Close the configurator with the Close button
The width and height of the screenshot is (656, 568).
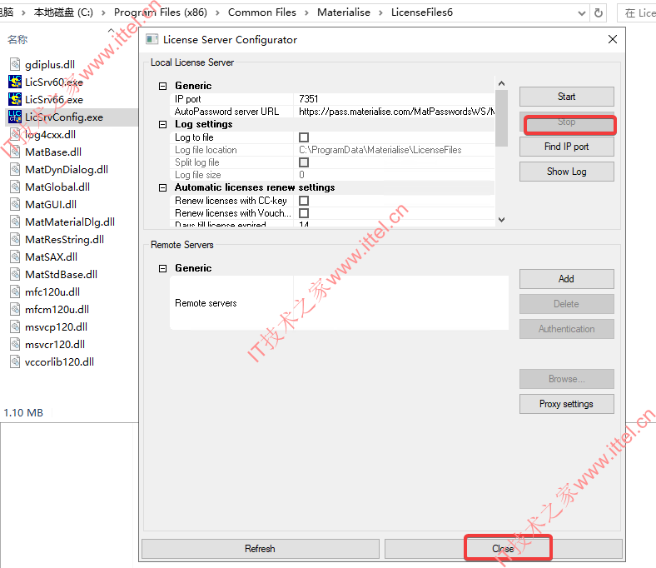(x=504, y=549)
